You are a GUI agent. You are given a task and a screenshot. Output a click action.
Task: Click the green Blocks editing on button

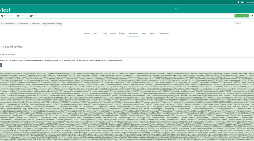(x=241, y=16)
